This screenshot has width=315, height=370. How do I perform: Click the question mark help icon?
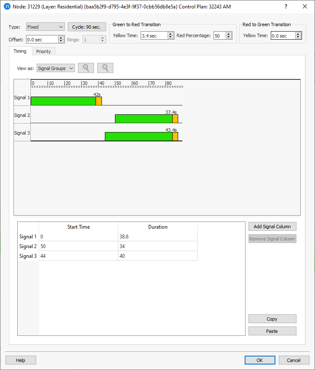(x=286, y=7)
